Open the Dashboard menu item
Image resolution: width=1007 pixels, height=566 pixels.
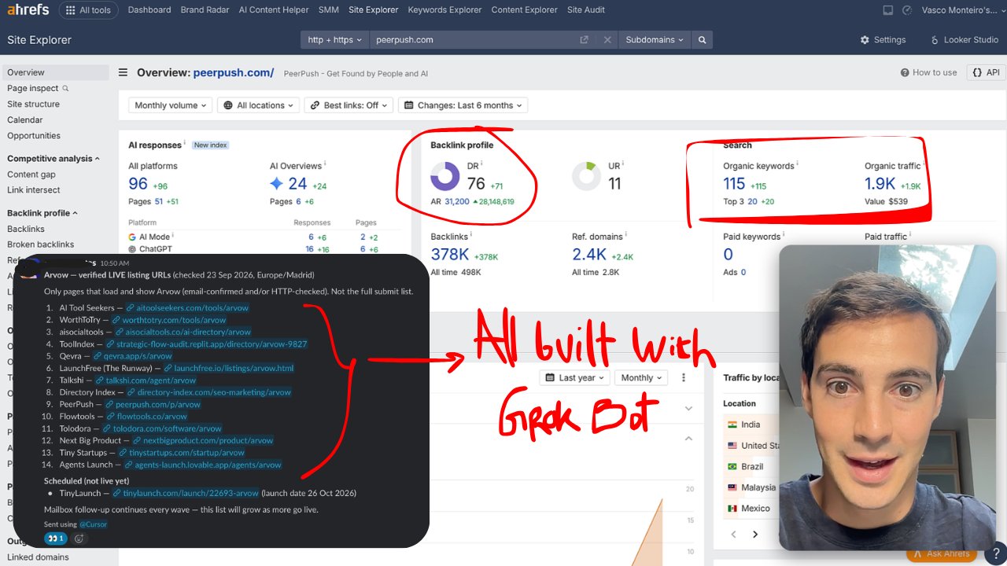[149, 10]
